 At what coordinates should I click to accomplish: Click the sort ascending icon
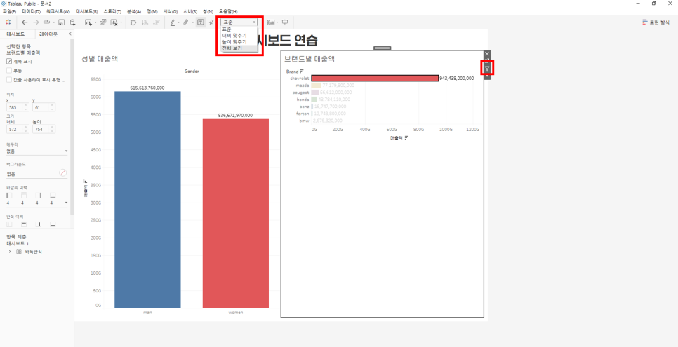coord(145,22)
